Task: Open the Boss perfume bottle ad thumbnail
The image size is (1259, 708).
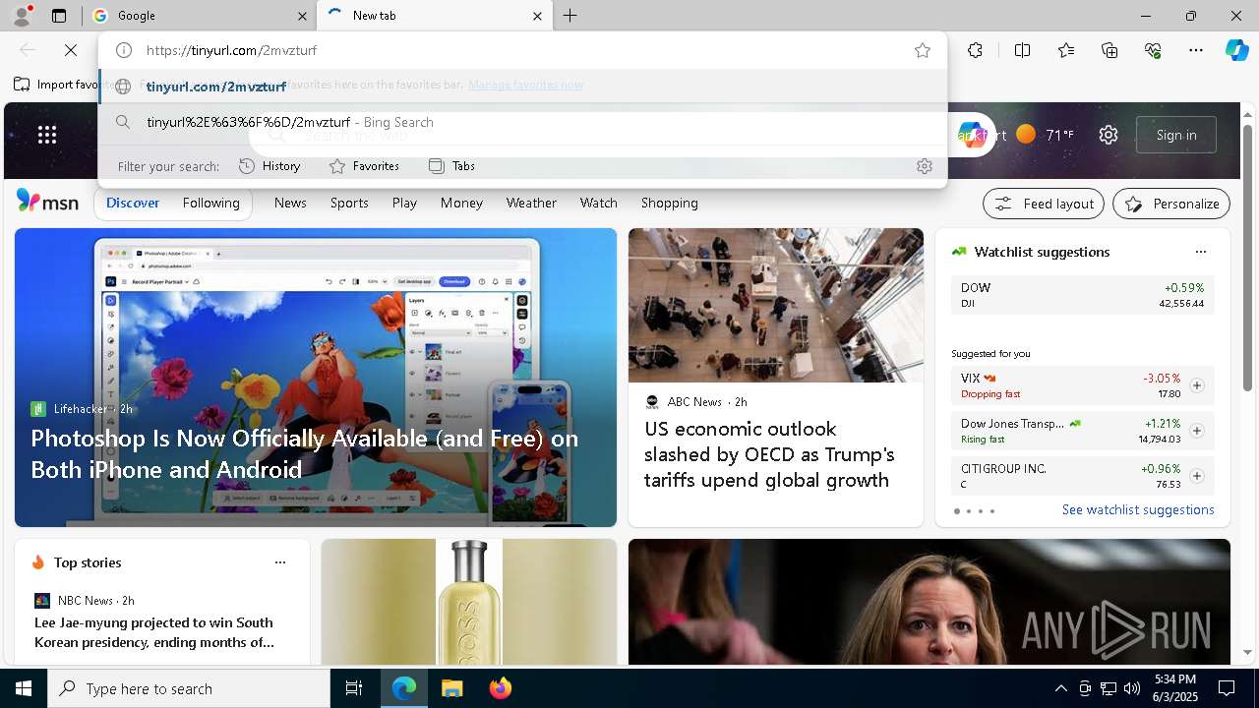Action: tap(469, 602)
